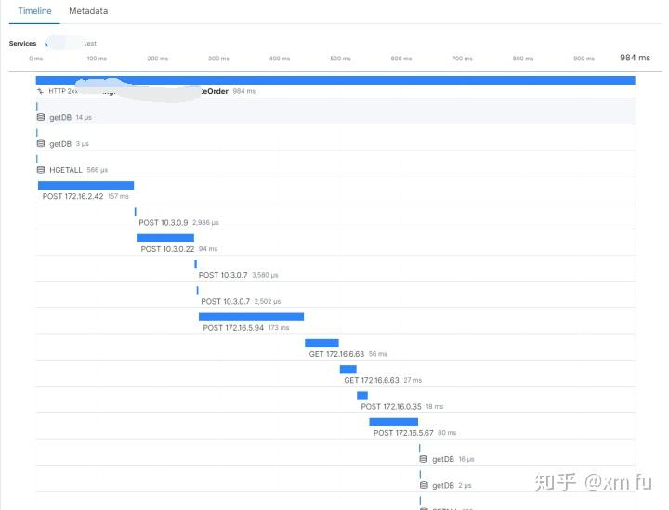Click database icon beside getDB 16 μs
The height and width of the screenshot is (510, 669).
[x=423, y=459]
